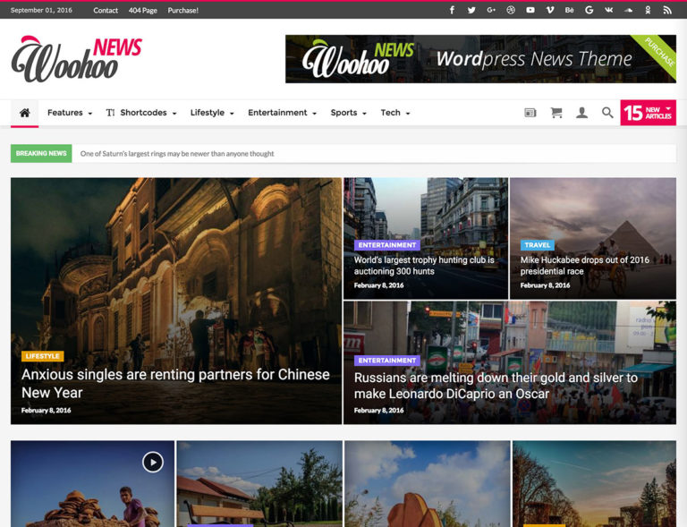687x527 pixels.
Task: Open the Contact link in top bar
Action: click(x=106, y=11)
